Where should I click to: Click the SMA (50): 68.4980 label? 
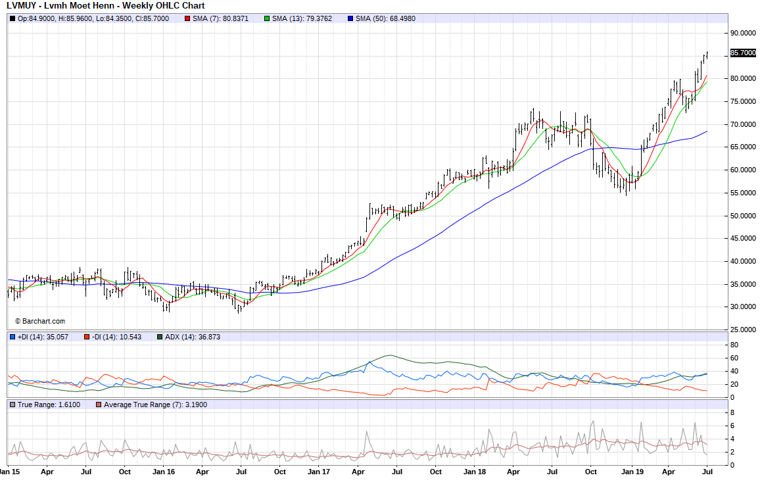pyautogui.click(x=385, y=19)
